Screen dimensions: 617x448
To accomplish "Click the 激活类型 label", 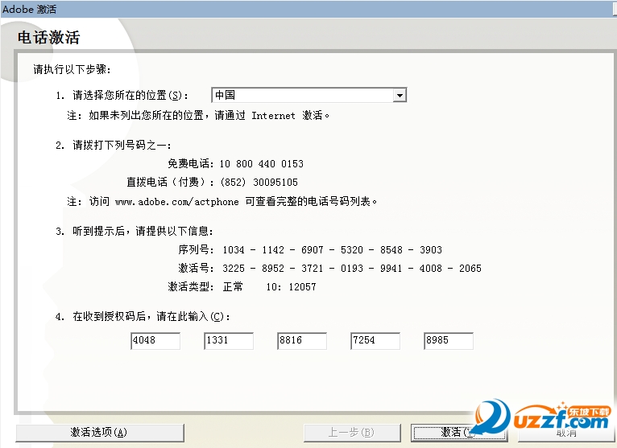I will [191, 287].
